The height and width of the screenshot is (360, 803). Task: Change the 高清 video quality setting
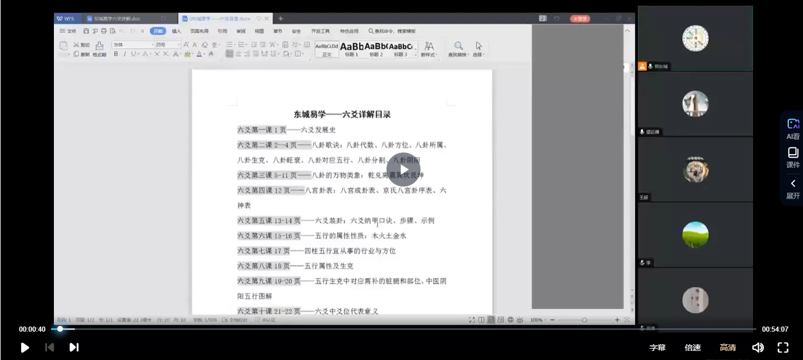[x=728, y=348]
